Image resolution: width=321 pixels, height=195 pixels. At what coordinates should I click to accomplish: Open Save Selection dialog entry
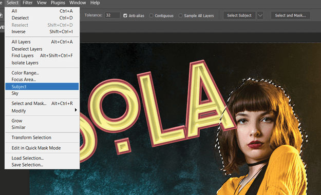42,165
